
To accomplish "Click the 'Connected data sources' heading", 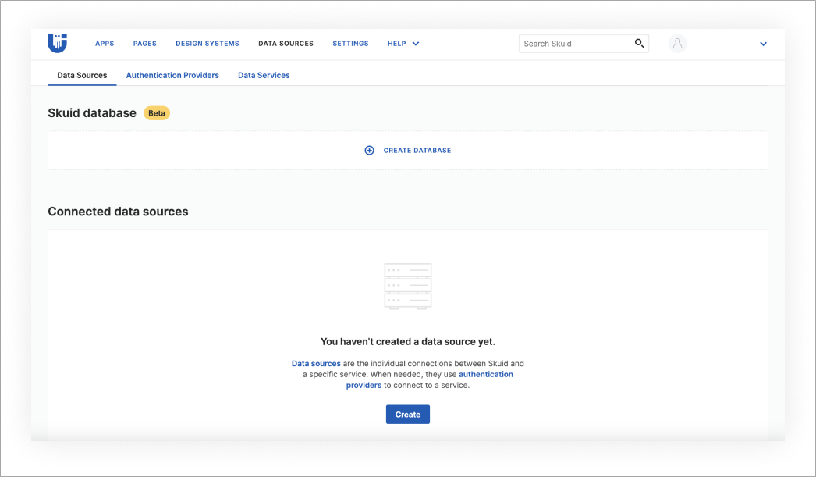I will 118,212.
